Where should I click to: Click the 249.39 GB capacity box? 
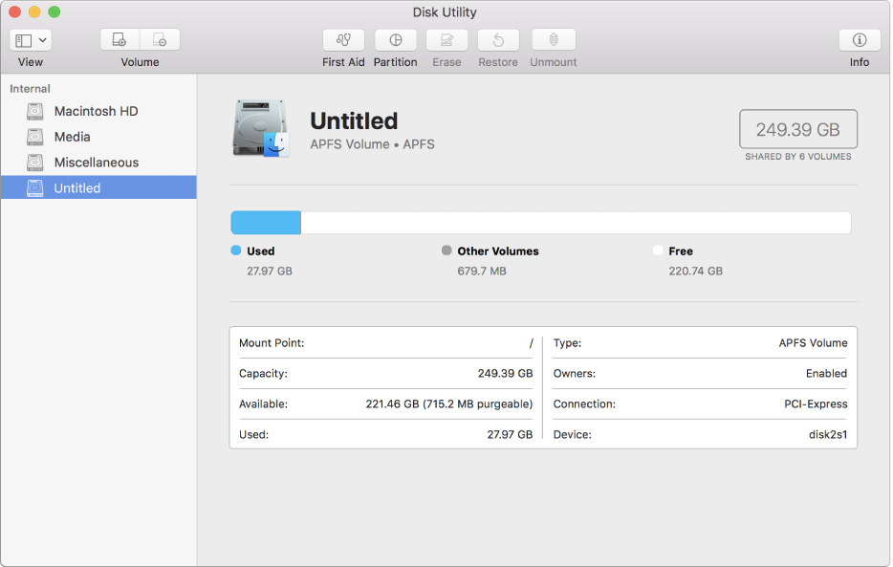click(797, 129)
